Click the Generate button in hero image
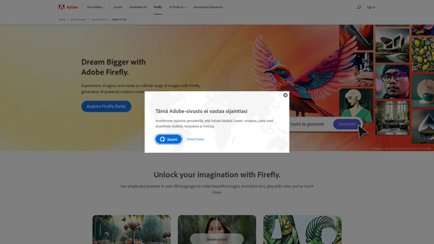 347,124
